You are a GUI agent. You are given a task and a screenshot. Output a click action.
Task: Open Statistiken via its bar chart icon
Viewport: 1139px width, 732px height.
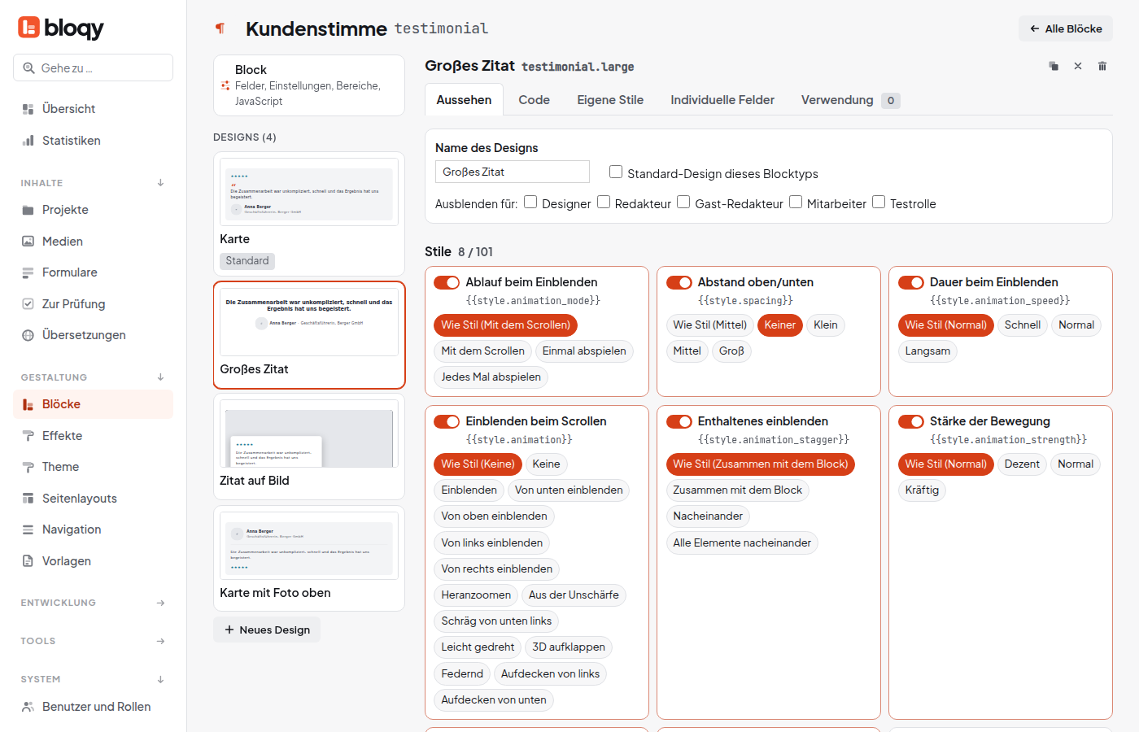tap(28, 141)
